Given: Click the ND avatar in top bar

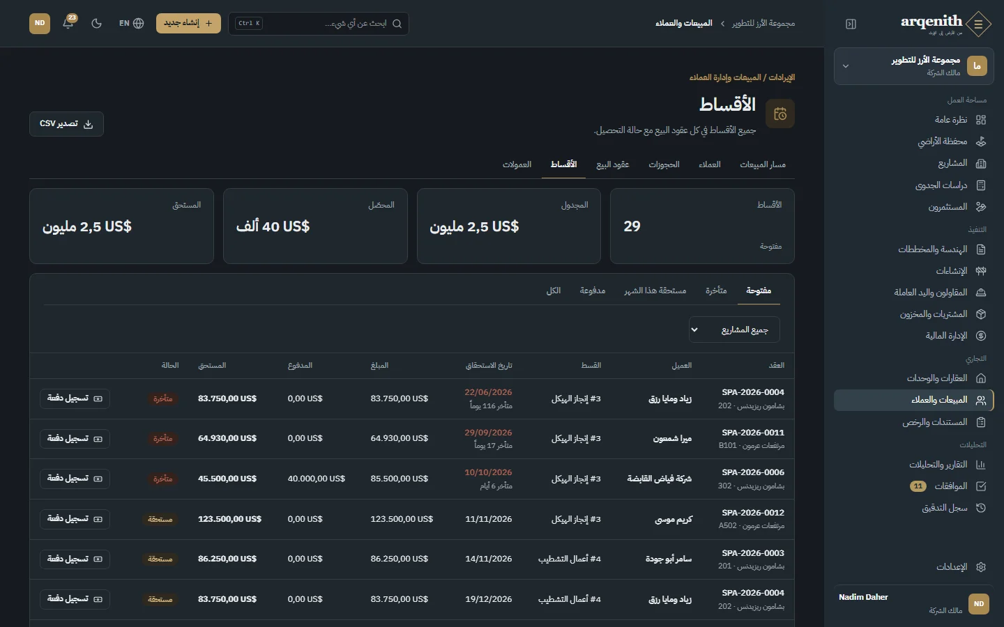Looking at the screenshot, I should tap(40, 23).
